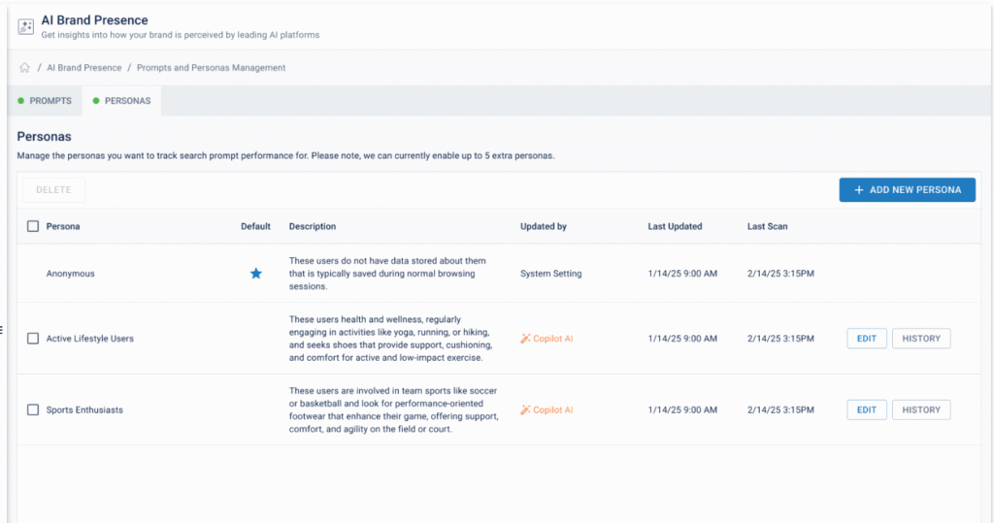Image resolution: width=994 pixels, height=523 pixels.
Task: Click the default star icon for Anonymous
Action: 256,274
